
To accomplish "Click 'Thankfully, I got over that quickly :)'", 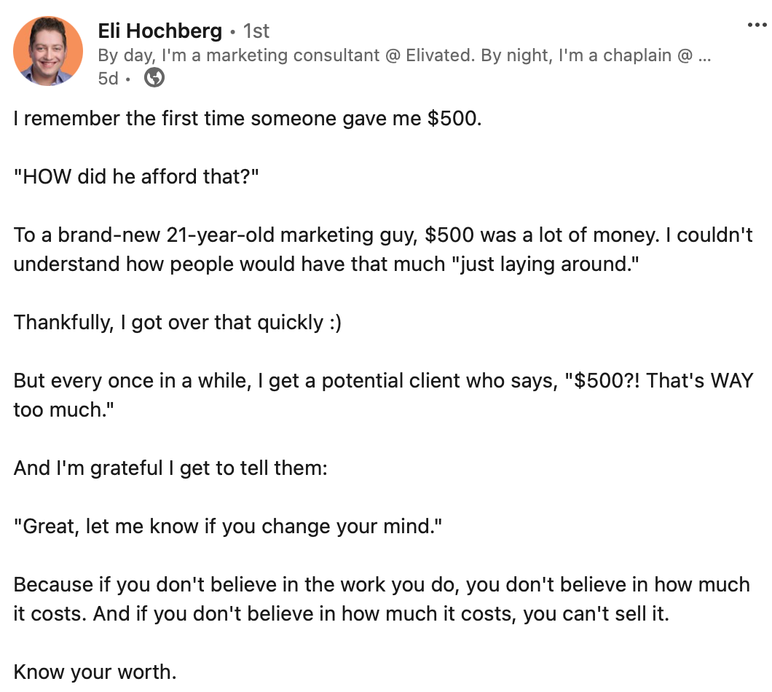I will [177, 323].
